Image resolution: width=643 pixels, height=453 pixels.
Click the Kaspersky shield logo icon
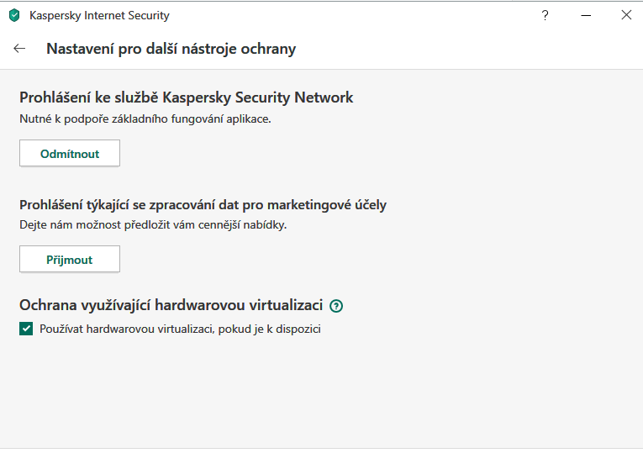click(13, 15)
